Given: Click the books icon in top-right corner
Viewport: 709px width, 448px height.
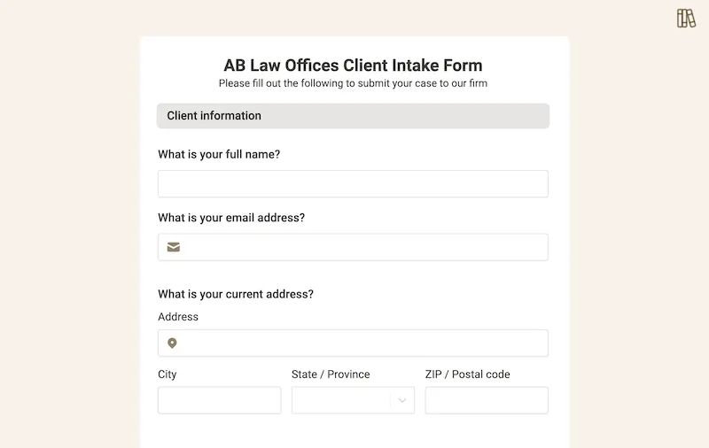Looking at the screenshot, I should (x=686, y=19).
